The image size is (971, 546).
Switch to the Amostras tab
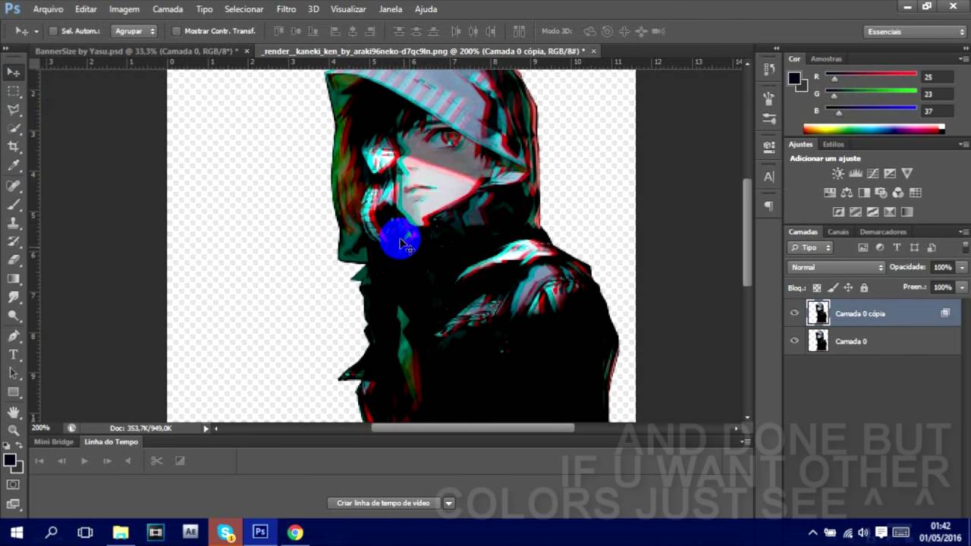tap(825, 58)
